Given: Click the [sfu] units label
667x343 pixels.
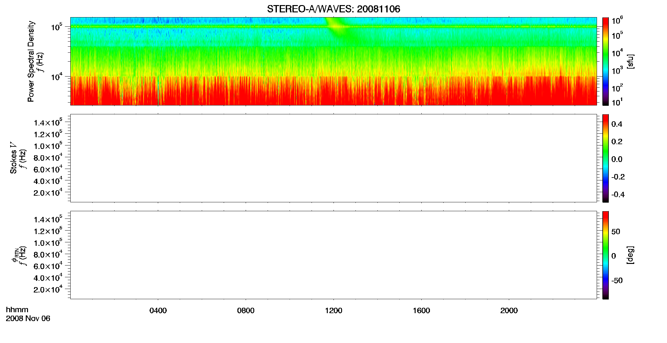Looking at the screenshot, I should tap(631, 61).
